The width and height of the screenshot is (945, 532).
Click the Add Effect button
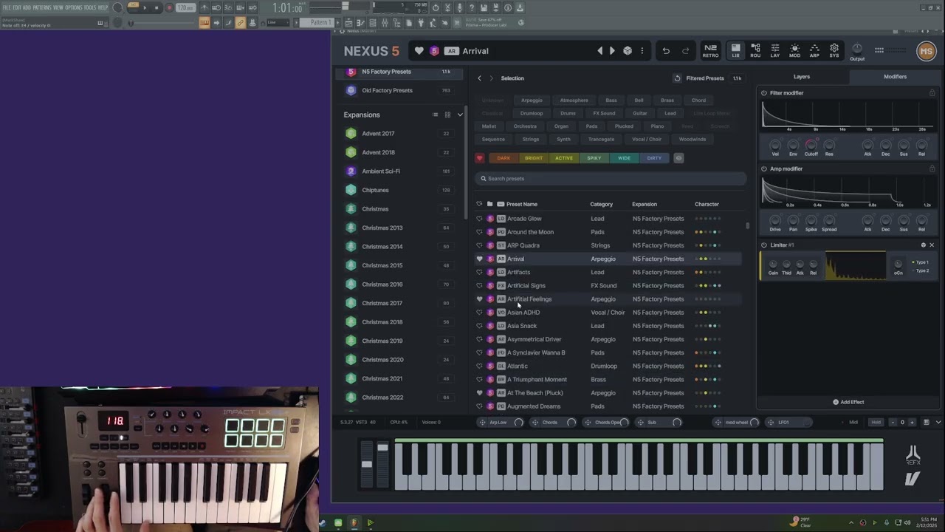[x=848, y=402]
